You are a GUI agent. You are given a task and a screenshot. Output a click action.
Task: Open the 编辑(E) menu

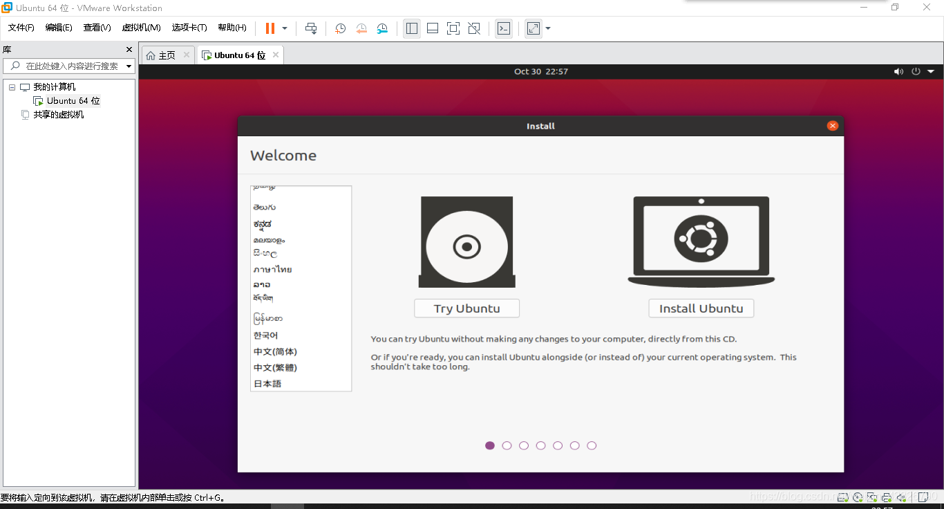[x=59, y=28]
